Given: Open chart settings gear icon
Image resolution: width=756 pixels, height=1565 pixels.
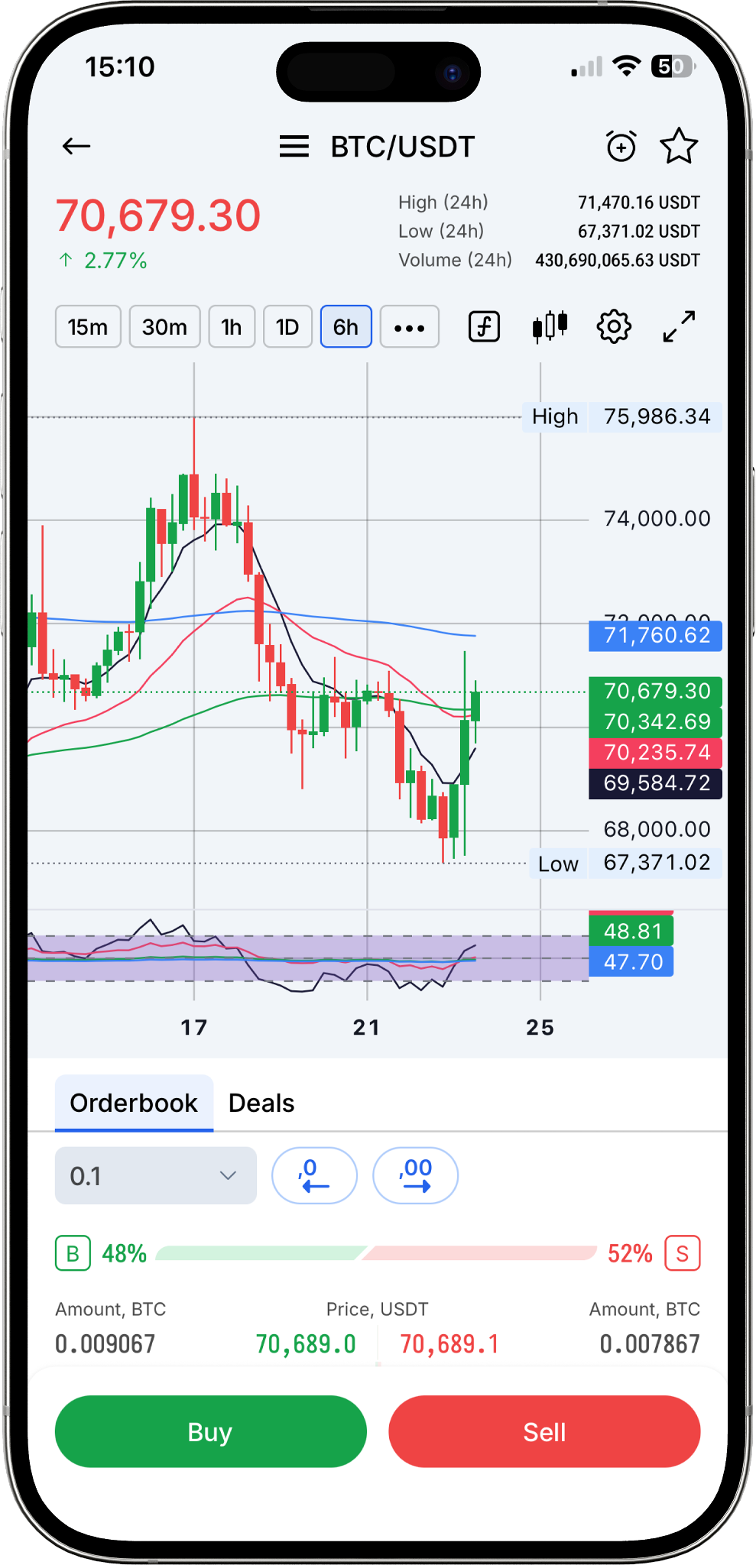Looking at the screenshot, I should [x=614, y=327].
